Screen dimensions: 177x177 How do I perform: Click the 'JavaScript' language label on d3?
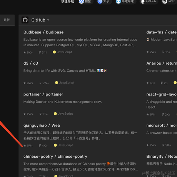[67, 83]
